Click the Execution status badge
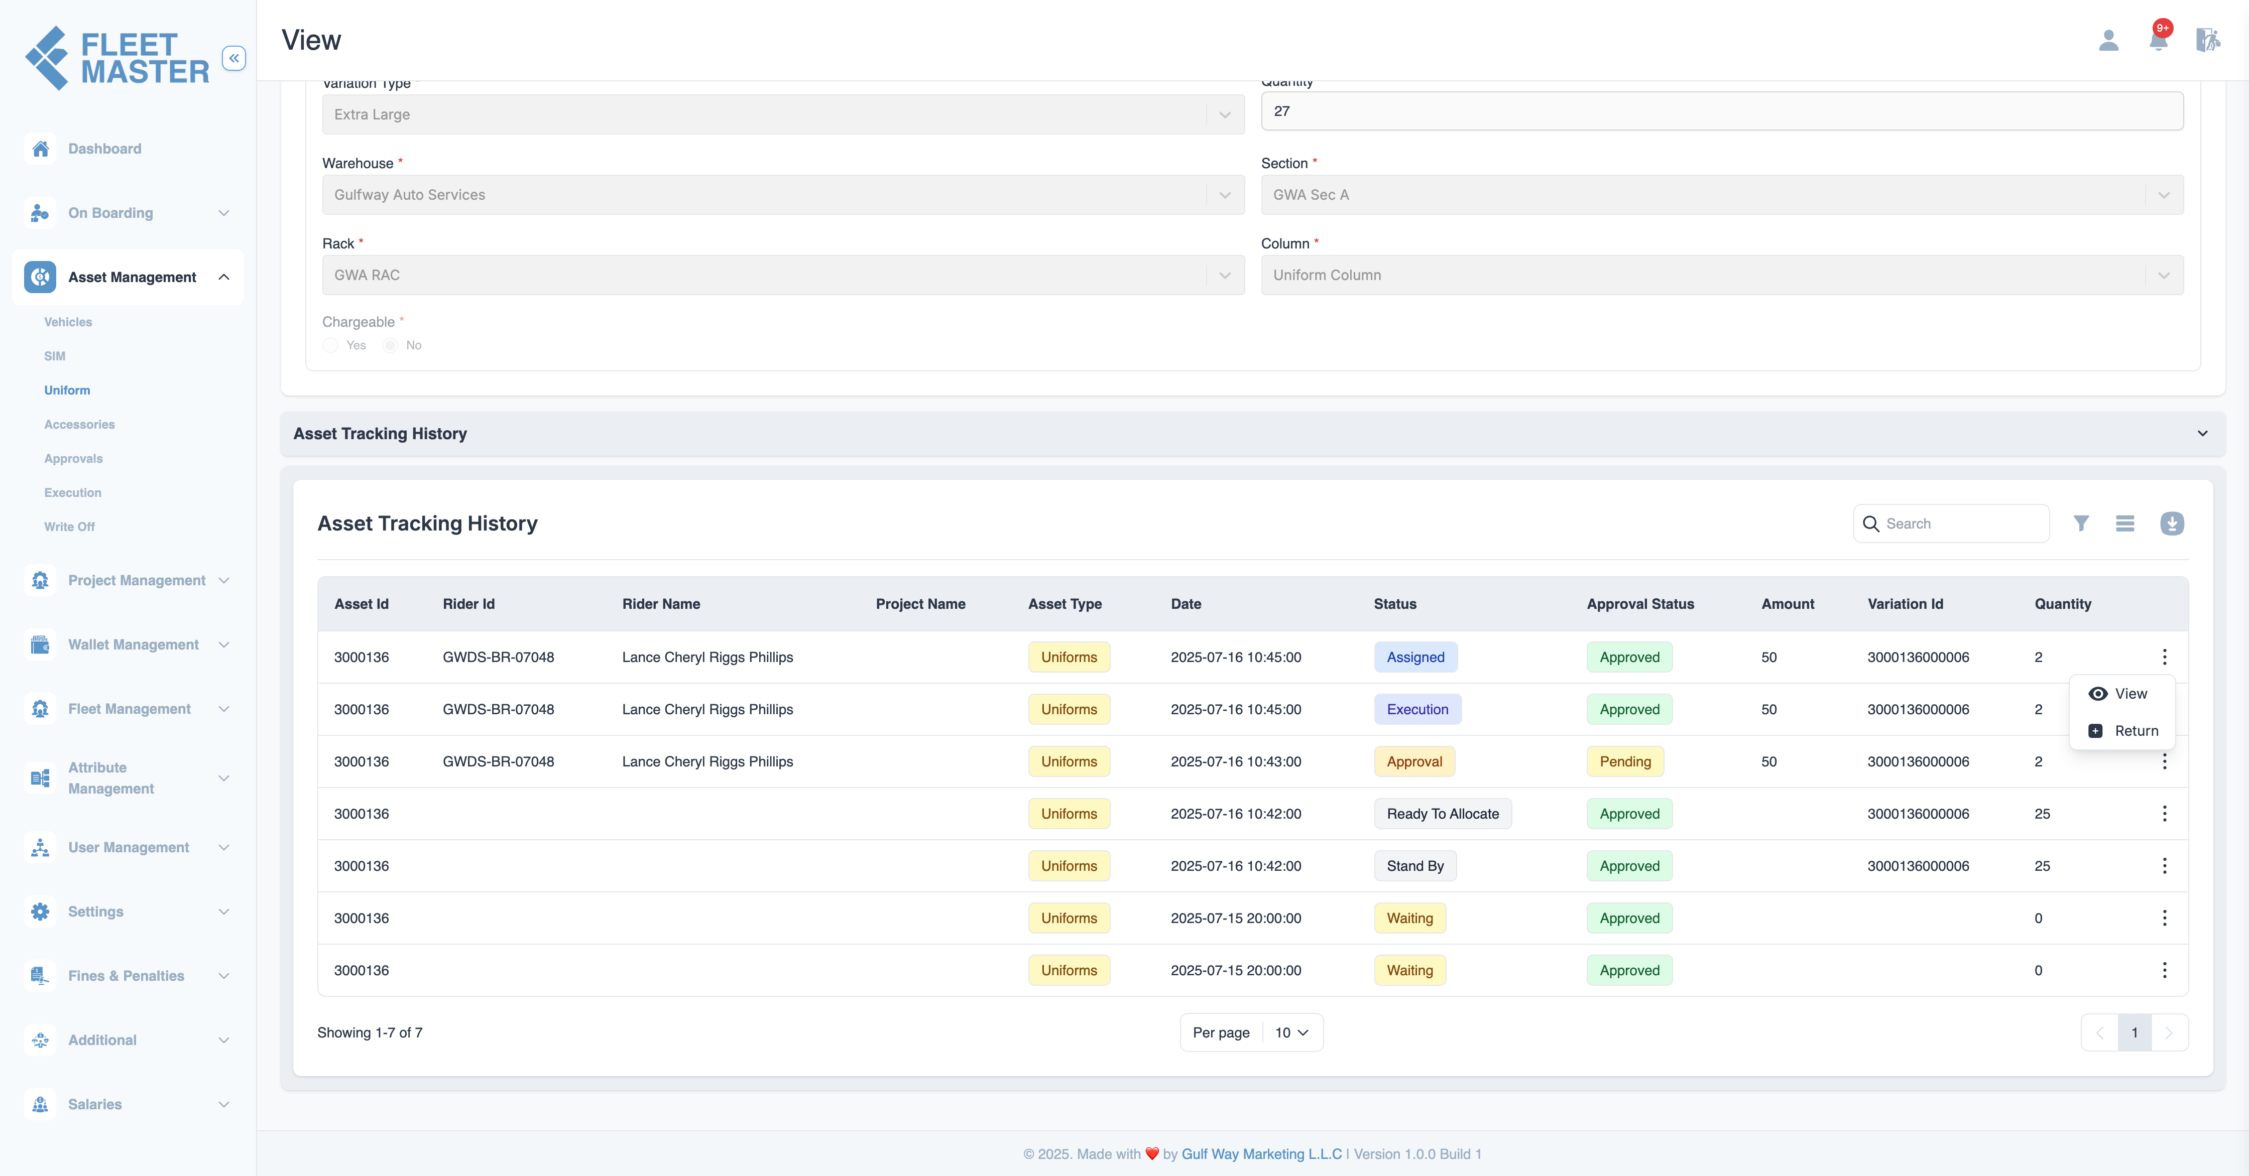This screenshot has height=1176, width=2249. (x=1417, y=709)
